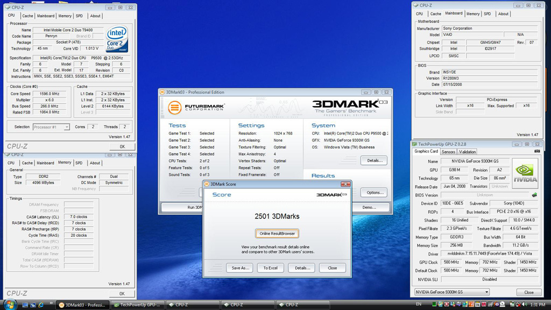Click Close button in Score dialog

pos(333,268)
